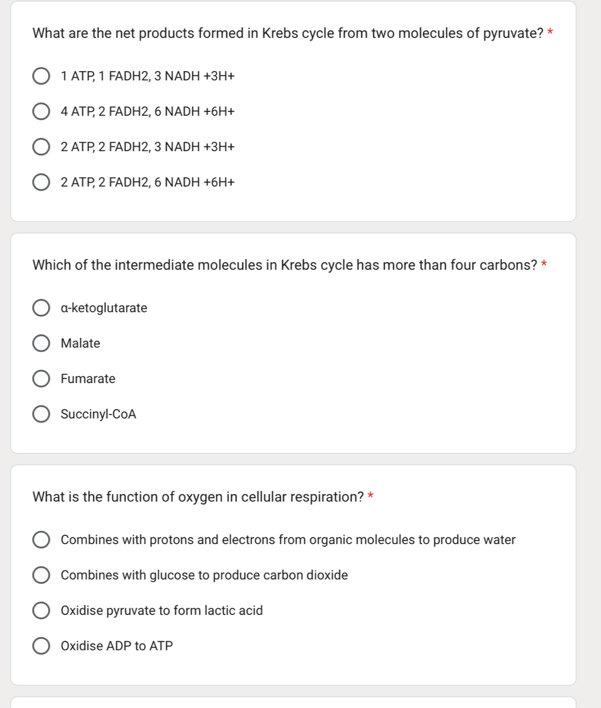
Task: Choose 'Combines with protons and electrons' option
Action: click(41, 540)
